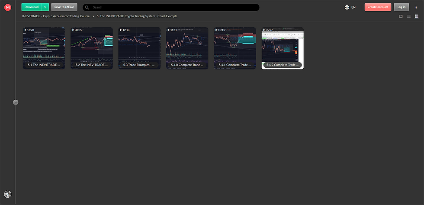Open INEVITRADE - Crypto Accelerator Trading Course breadcrumb
The image size is (424, 205).
(56, 16)
